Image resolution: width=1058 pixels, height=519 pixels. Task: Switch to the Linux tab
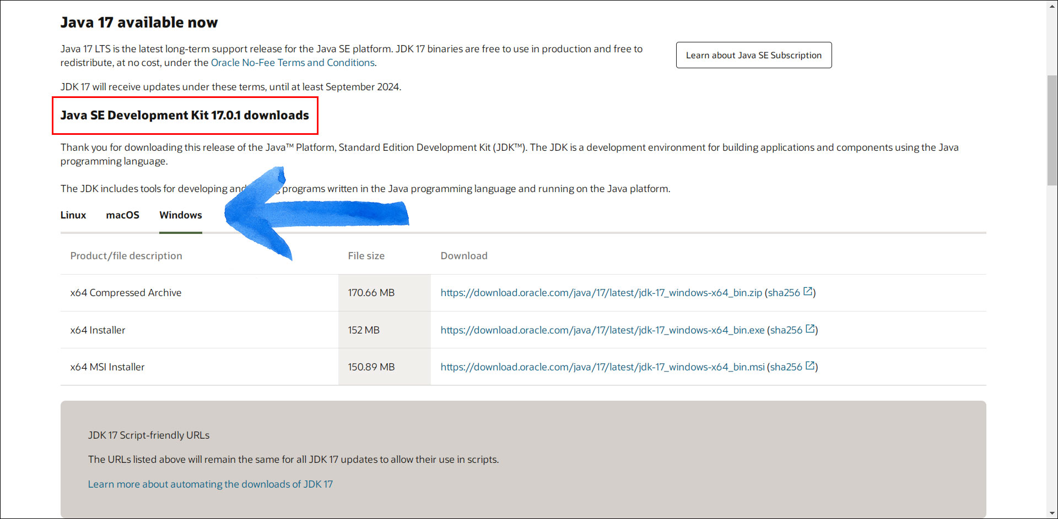pos(73,215)
